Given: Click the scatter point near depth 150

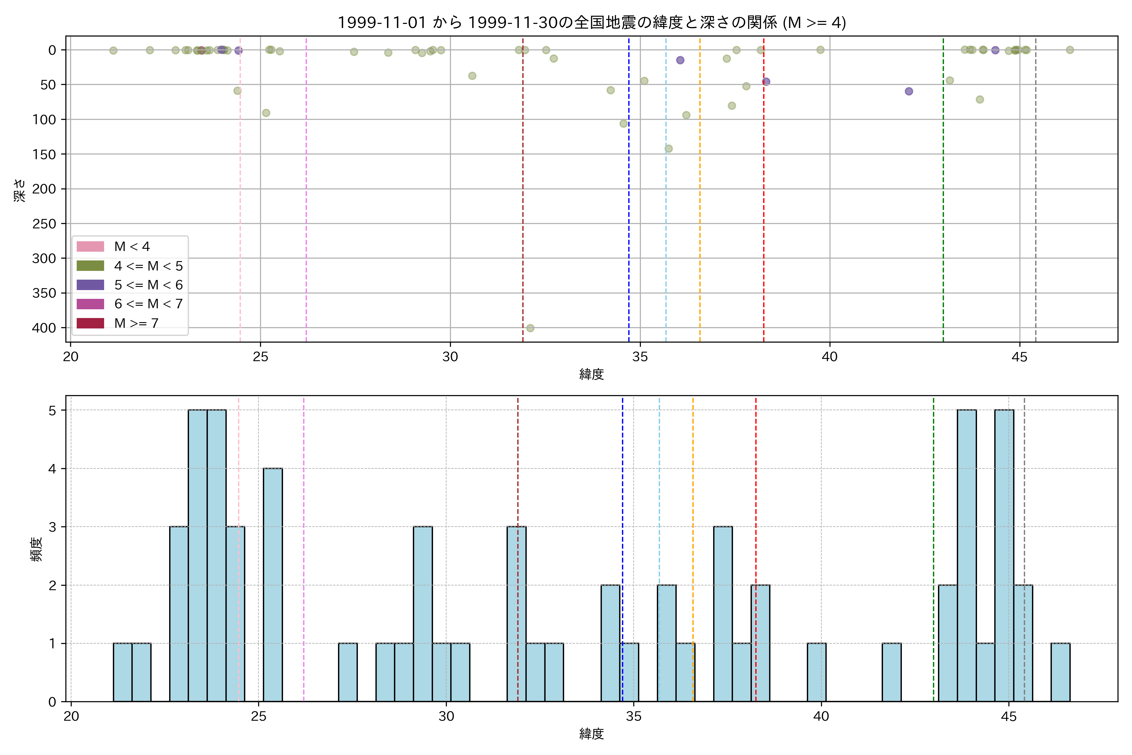Looking at the screenshot, I should click(669, 148).
